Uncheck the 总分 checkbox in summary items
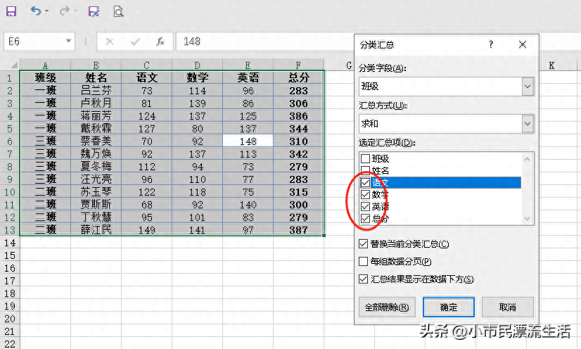The image size is (581, 349). tap(365, 219)
